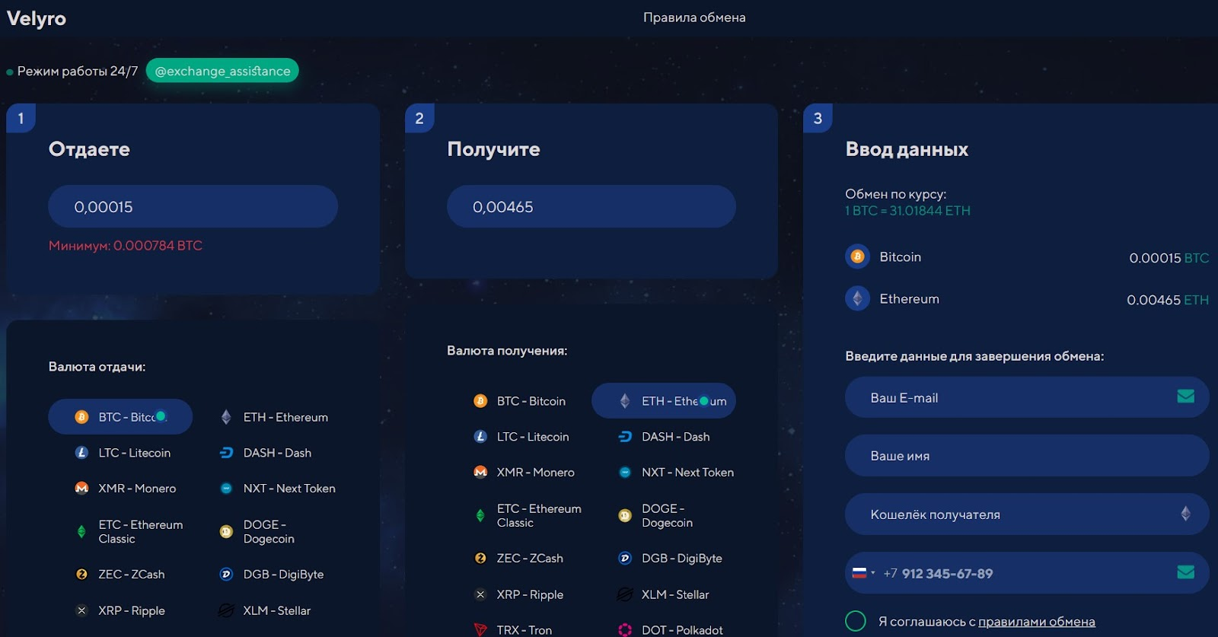The height and width of the screenshot is (637, 1218).
Task: Select BTC - Bitcoin as the currency to give
Action: 120,417
